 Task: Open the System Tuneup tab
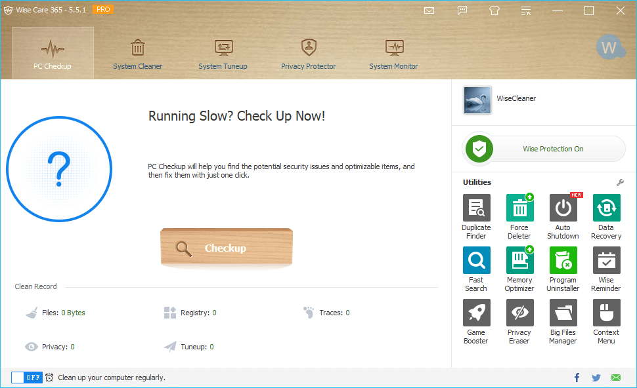[x=223, y=55]
